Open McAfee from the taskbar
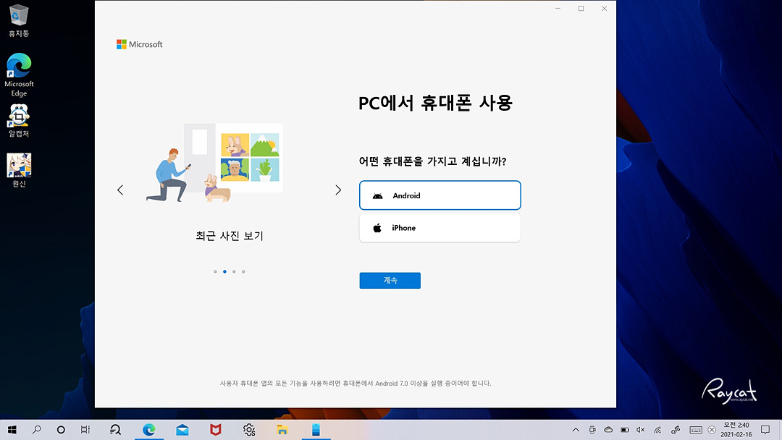 216,430
